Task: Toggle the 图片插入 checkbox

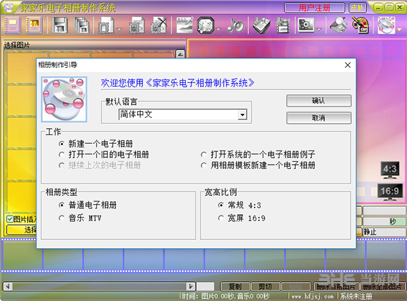Action: point(10,219)
